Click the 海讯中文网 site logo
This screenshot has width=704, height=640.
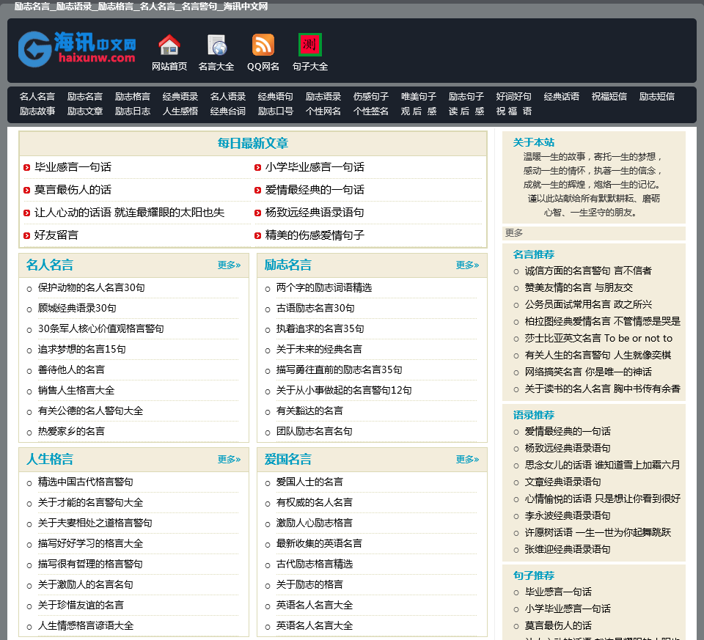tap(77, 48)
